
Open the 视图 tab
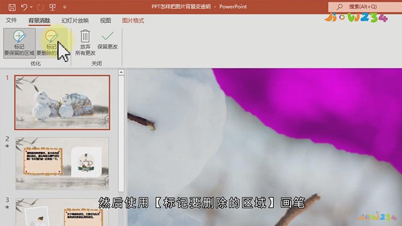point(106,21)
